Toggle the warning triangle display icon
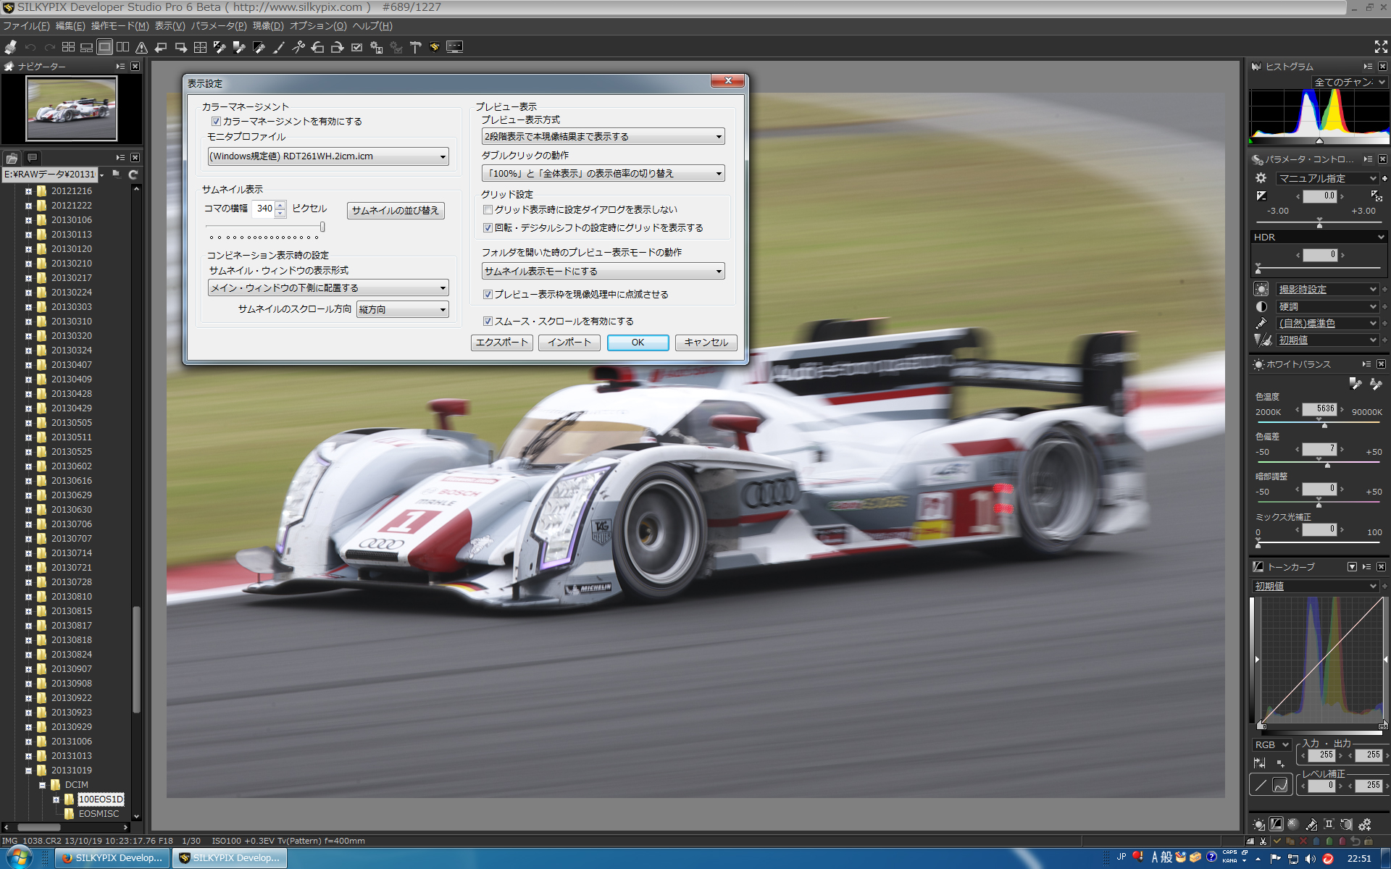The height and width of the screenshot is (869, 1391). [x=141, y=47]
